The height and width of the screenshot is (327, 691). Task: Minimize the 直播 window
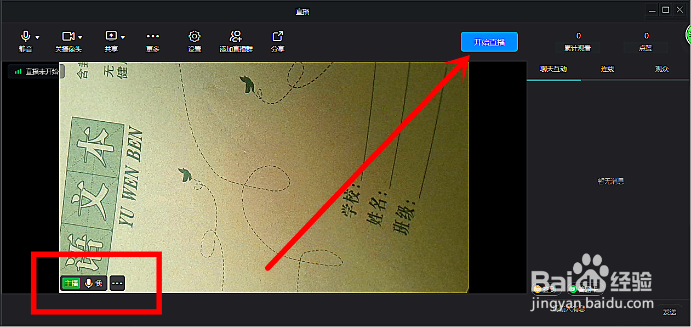pyautogui.click(x=652, y=10)
